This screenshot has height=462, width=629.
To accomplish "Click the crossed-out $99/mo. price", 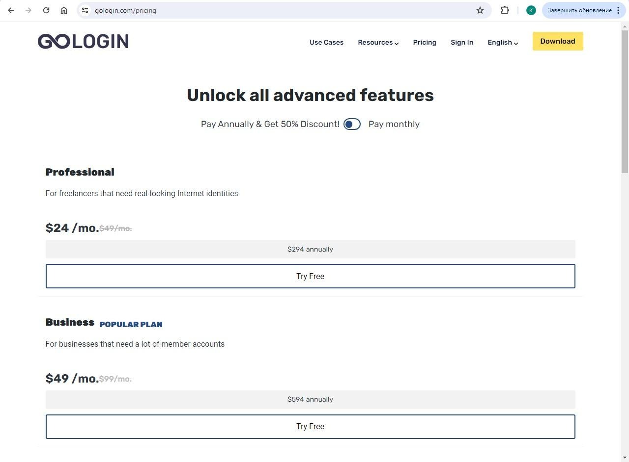I will (115, 379).
